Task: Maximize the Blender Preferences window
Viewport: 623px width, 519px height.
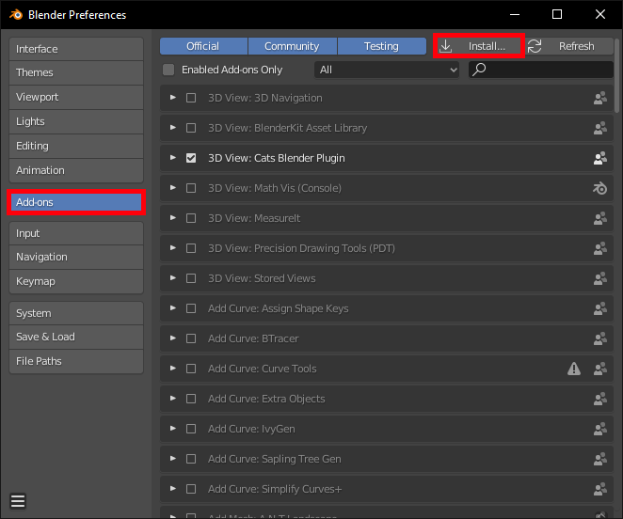Action: 557,15
